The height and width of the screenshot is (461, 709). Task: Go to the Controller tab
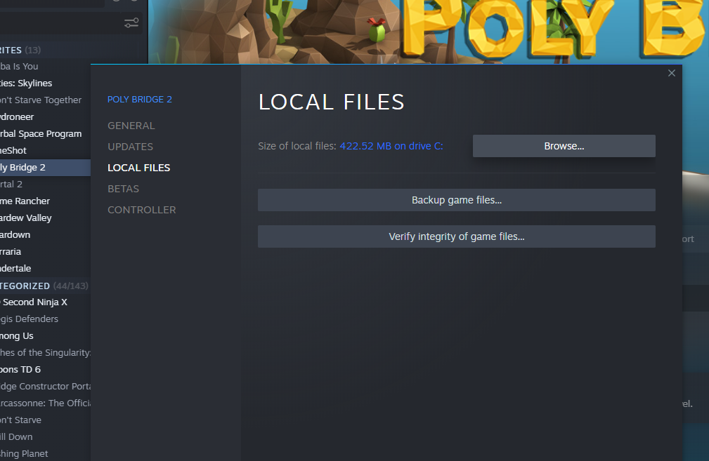coord(141,210)
